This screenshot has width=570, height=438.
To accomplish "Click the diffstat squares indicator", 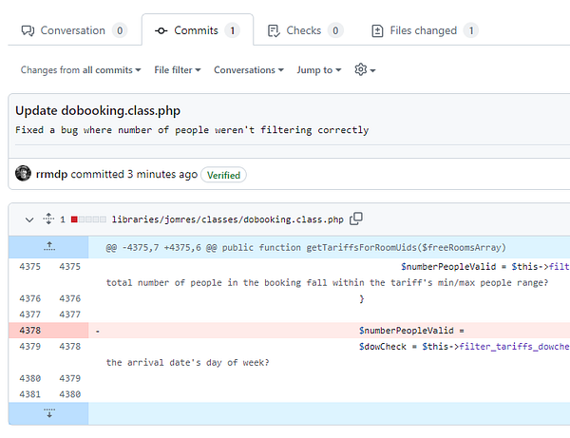I will pos(88,219).
